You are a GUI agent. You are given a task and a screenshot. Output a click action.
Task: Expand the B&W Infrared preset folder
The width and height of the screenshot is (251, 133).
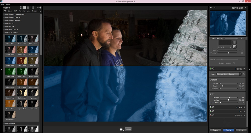4,26
